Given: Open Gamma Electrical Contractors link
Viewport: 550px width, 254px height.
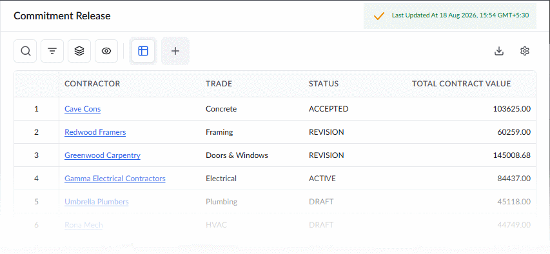Looking at the screenshot, I should pyautogui.click(x=115, y=179).
